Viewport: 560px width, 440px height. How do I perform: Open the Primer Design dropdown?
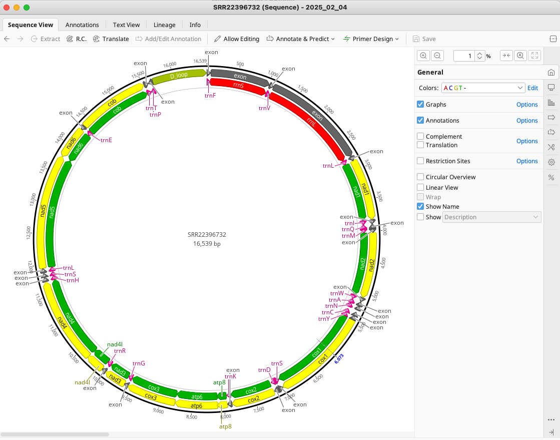click(371, 39)
